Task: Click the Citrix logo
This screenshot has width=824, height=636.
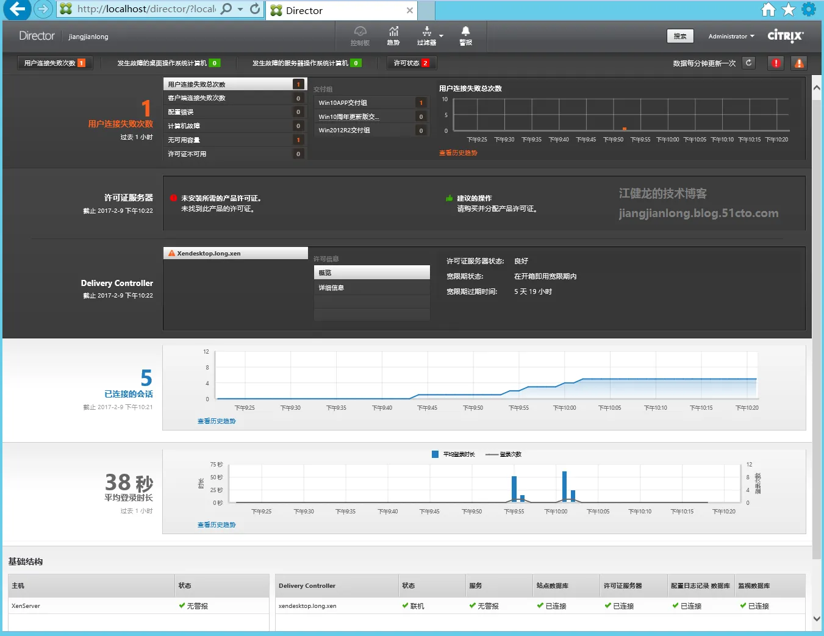Action: tap(786, 36)
